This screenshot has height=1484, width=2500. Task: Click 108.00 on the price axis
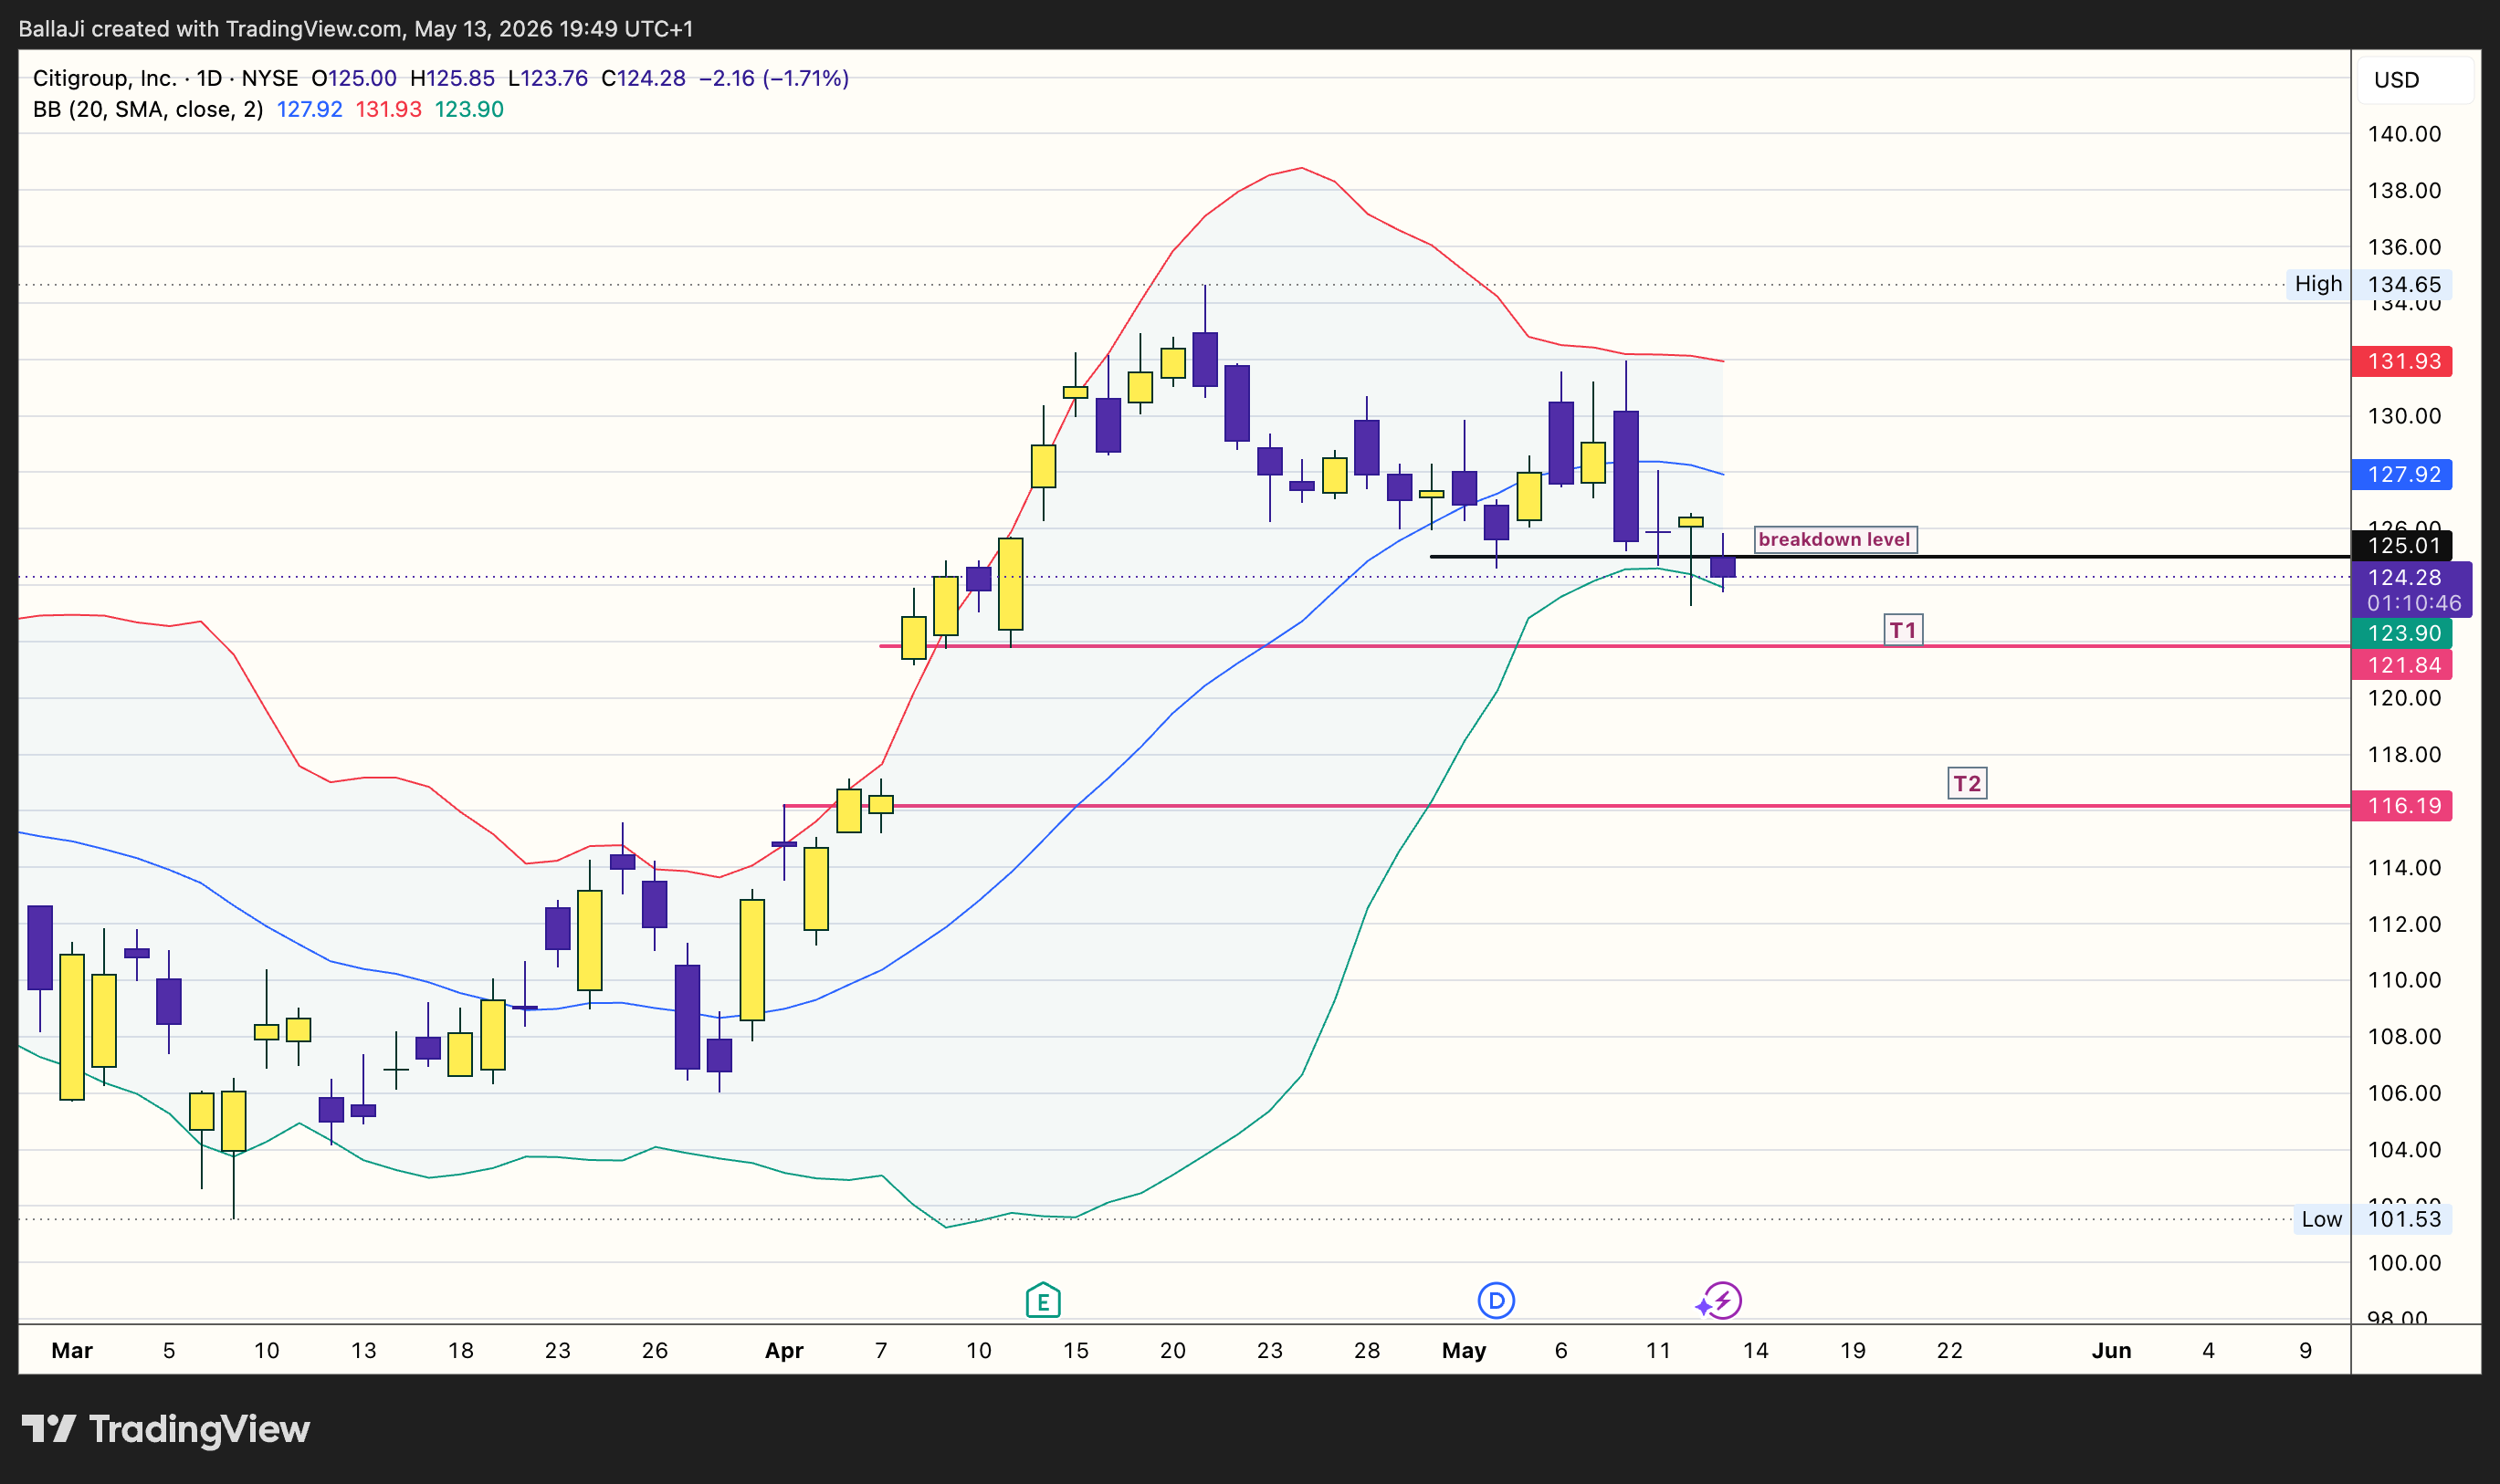click(2404, 1036)
